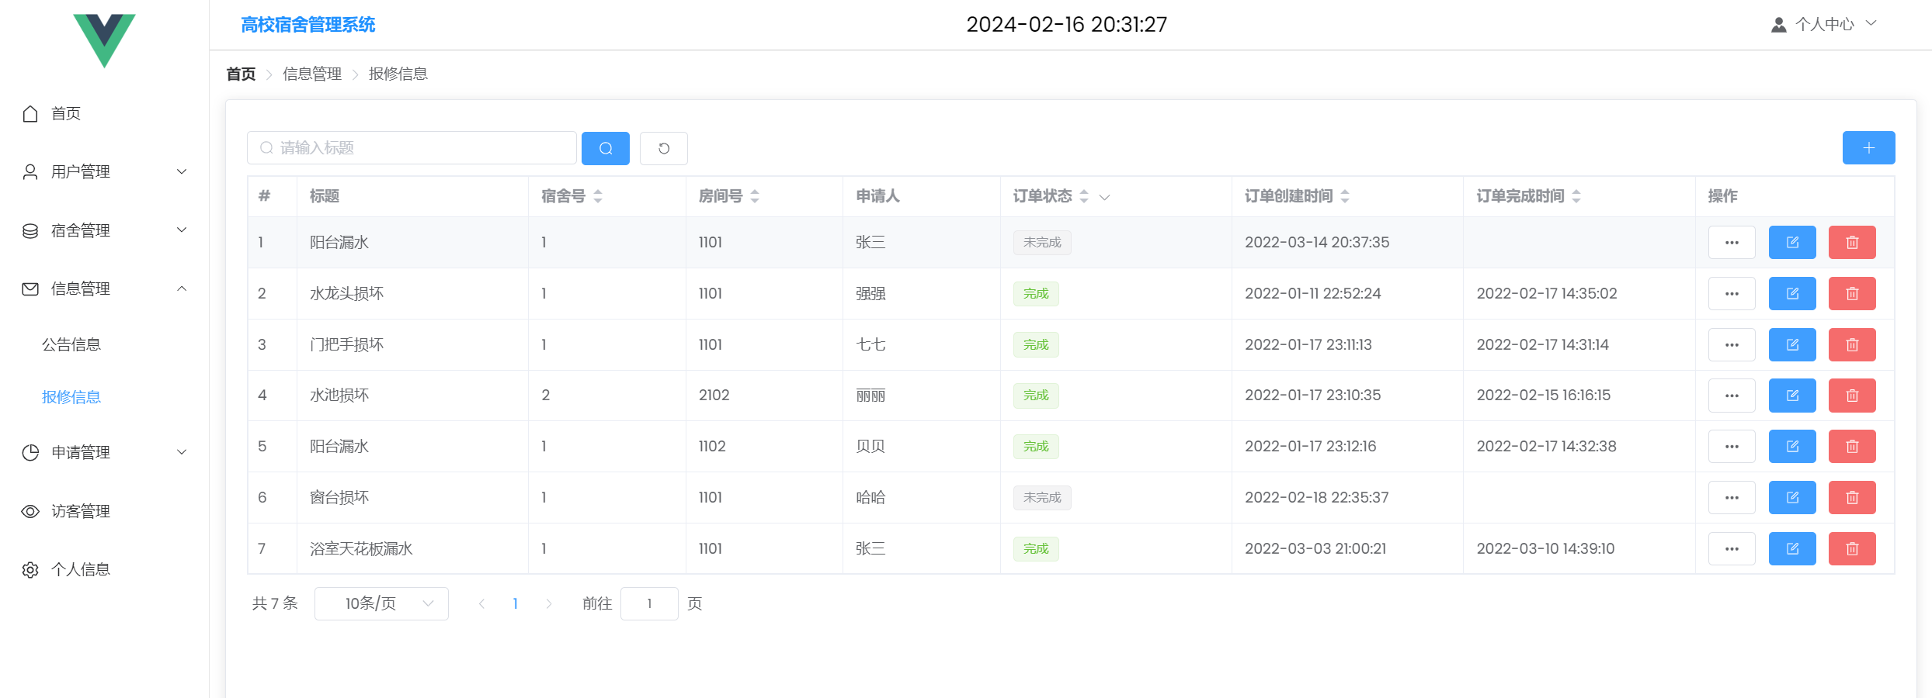This screenshot has width=1932, height=698.
Task: Click 首页 breadcrumb link
Action: tap(241, 74)
